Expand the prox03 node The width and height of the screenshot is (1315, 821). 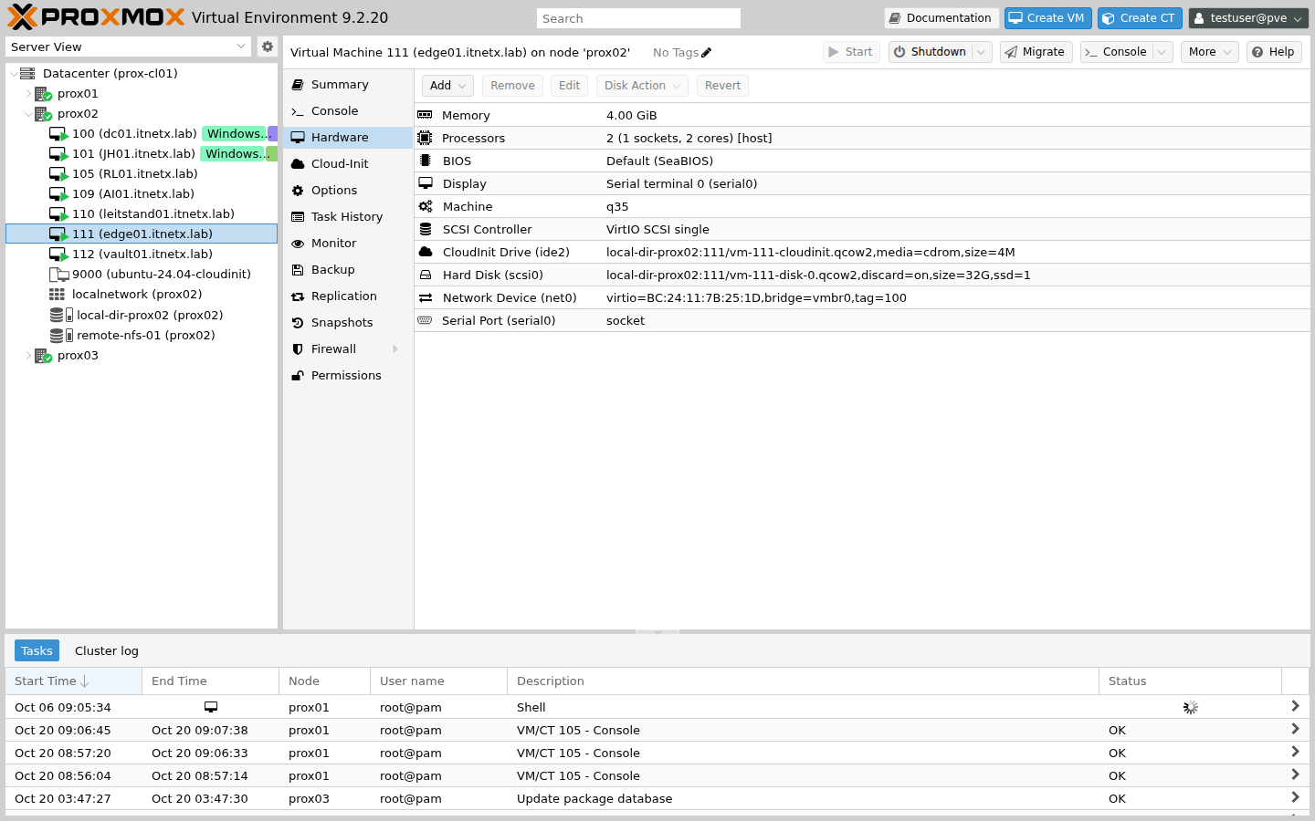(28, 356)
